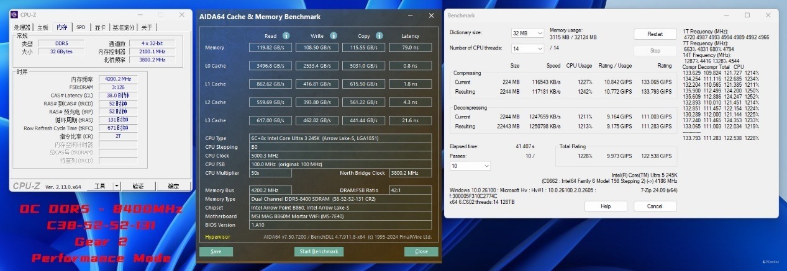Click the DDR5 memory type field in CPU-Z
The image size is (787, 271).
pos(61,44)
